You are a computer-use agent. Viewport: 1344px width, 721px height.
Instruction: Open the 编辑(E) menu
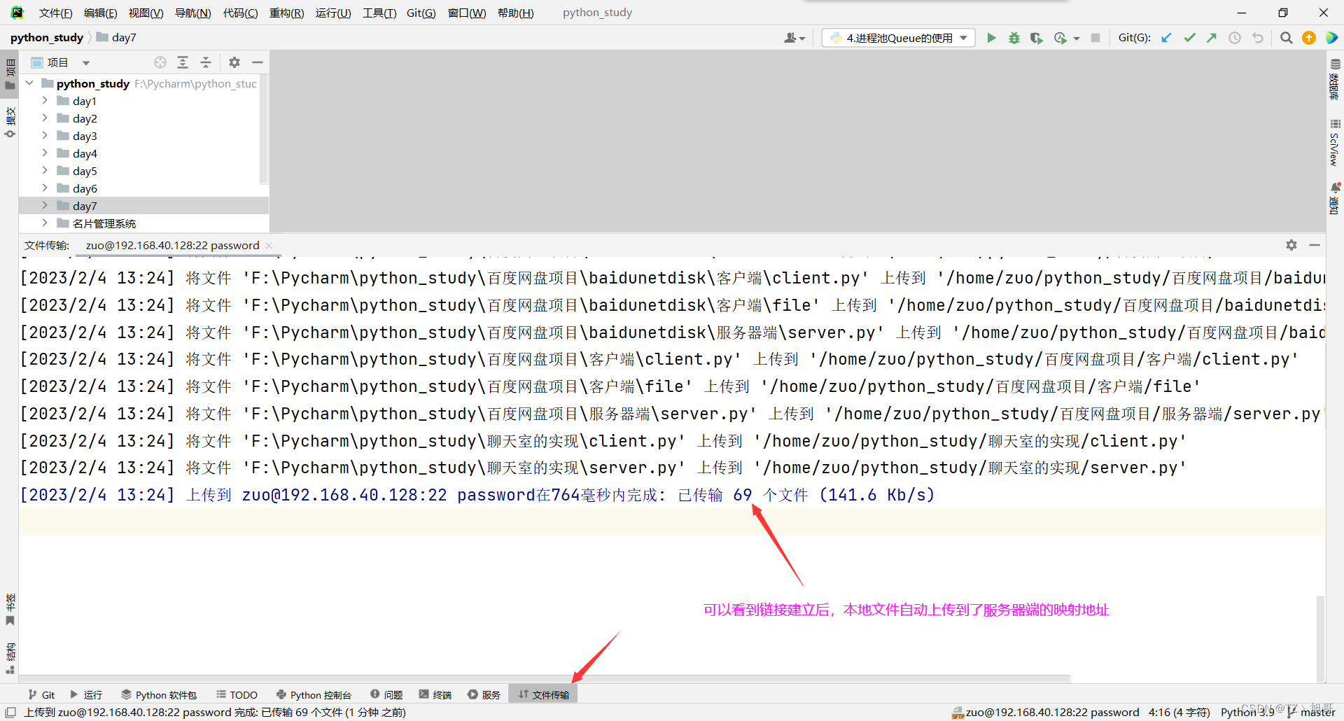point(100,13)
